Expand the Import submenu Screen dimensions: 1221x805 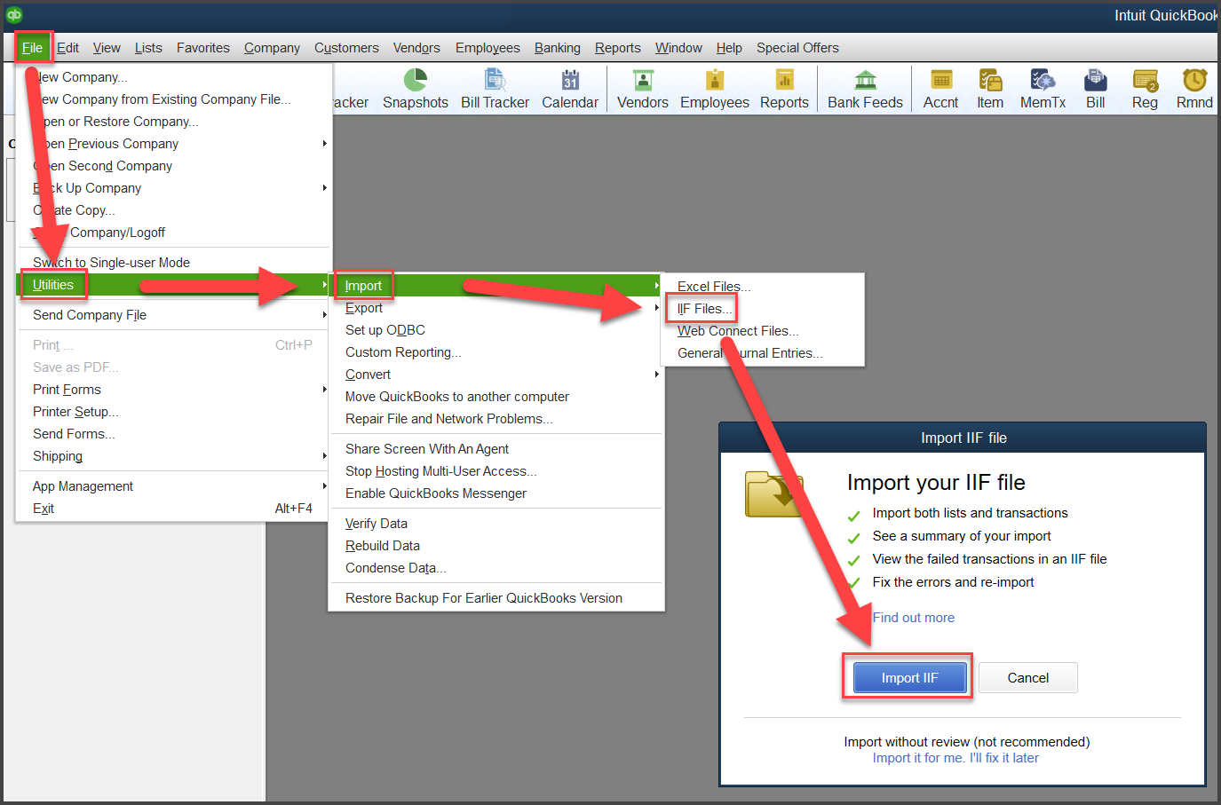tap(497, 286)
